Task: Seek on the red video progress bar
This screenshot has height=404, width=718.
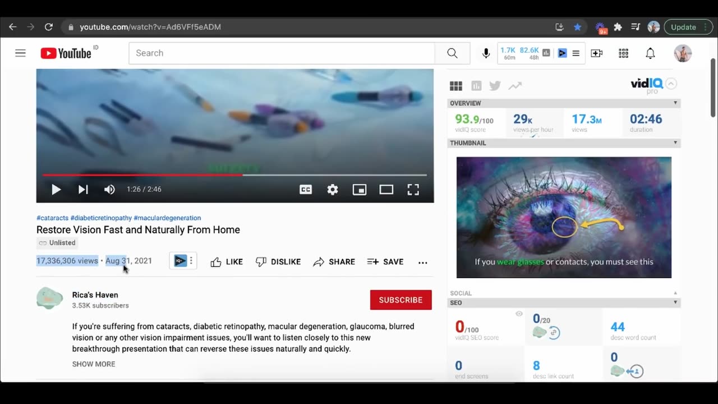Action: click(x=234, y=175)
